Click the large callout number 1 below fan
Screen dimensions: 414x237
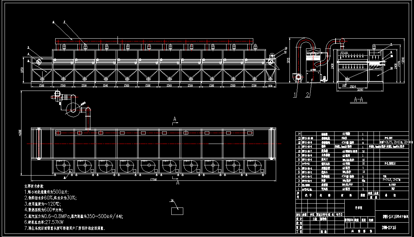[x=295, y=95]
